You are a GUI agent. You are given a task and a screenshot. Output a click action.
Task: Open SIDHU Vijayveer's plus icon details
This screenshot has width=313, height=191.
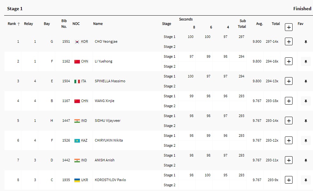tap(288, 121)
